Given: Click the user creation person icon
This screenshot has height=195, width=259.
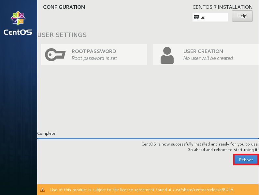Looking at the screenshot, I should coord(167,55).
